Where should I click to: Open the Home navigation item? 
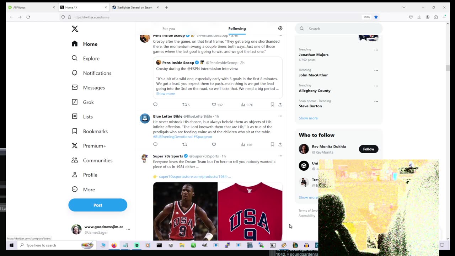click(x=85, y=44)
